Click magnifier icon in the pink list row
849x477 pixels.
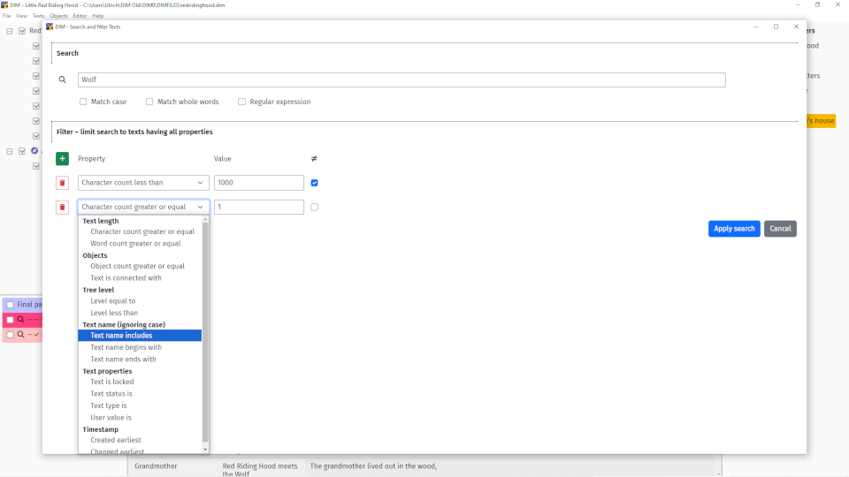coord(20,335)
